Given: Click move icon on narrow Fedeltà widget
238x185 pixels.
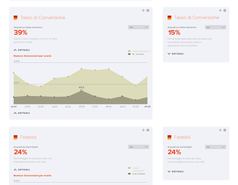Looking at the screenshot, I should tap(220, 130).
